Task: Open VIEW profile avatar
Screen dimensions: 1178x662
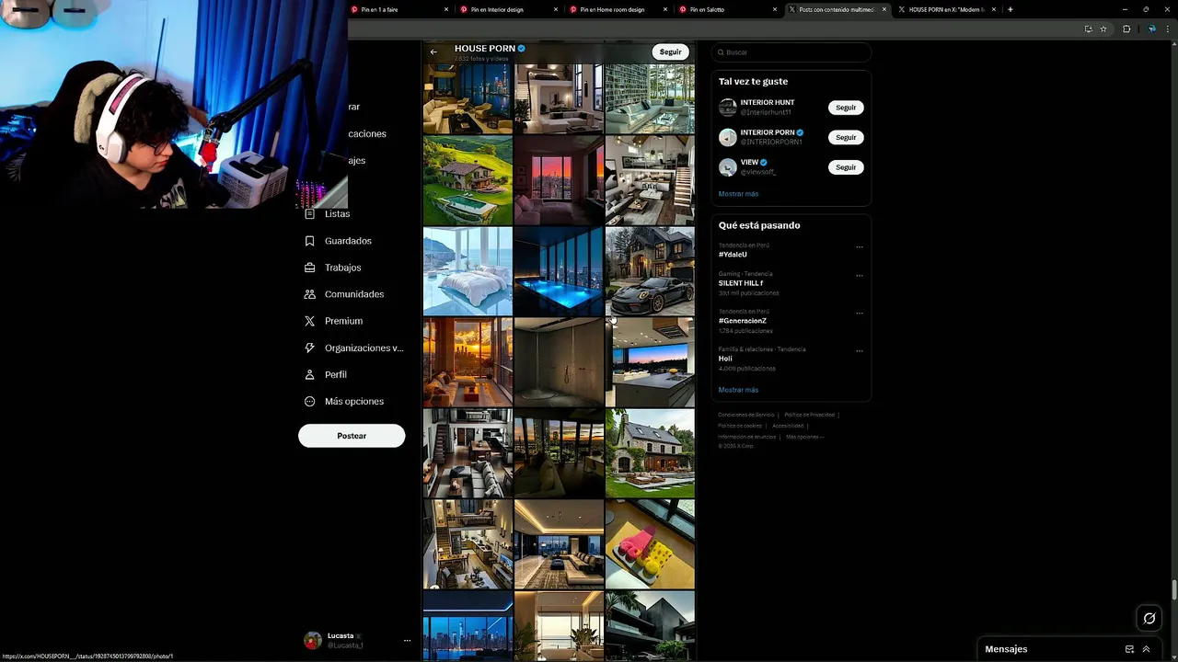Action: 728,167
